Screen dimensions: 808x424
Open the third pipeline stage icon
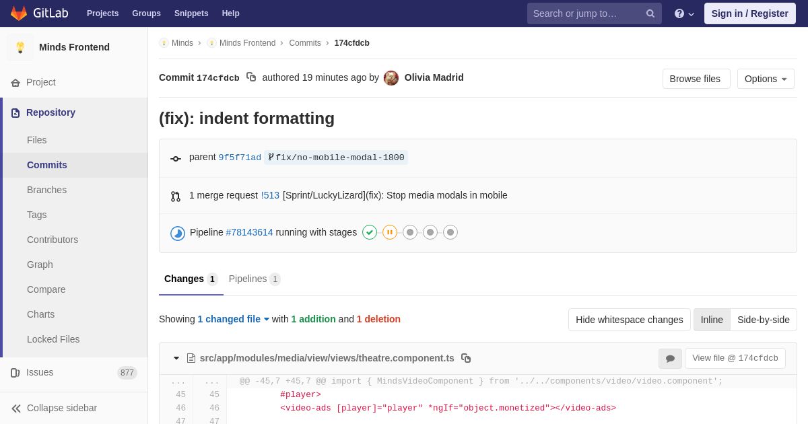[410, 232]
